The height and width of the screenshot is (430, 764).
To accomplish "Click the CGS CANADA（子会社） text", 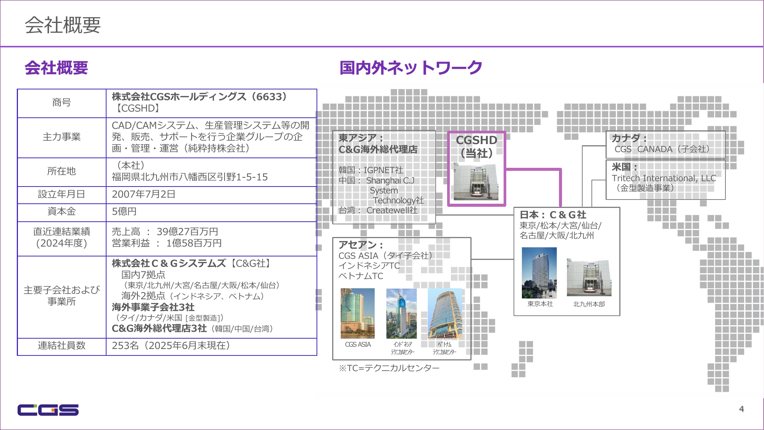I will click(662, 149).
